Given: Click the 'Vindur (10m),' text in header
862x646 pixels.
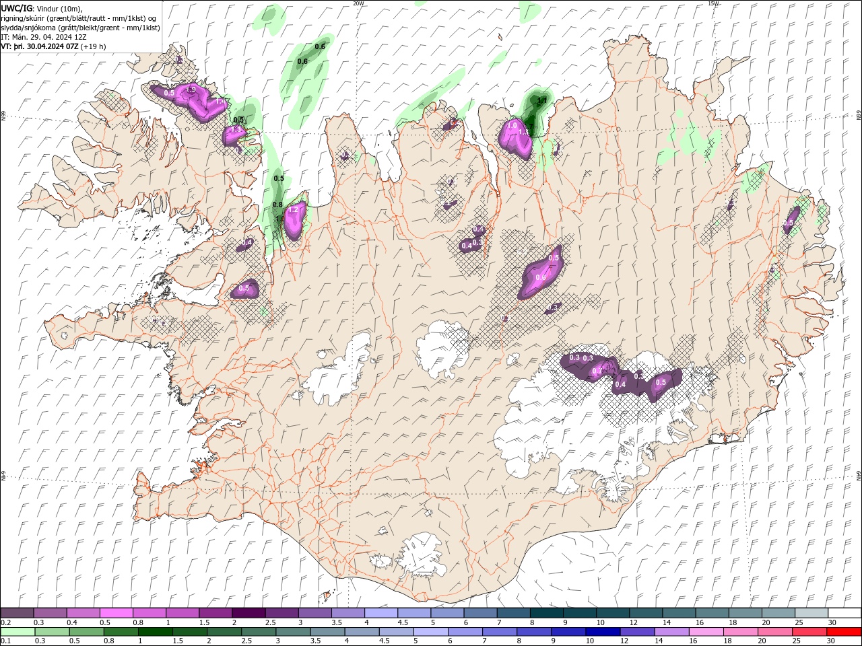Looking at the screenshot, I should 59,8.
